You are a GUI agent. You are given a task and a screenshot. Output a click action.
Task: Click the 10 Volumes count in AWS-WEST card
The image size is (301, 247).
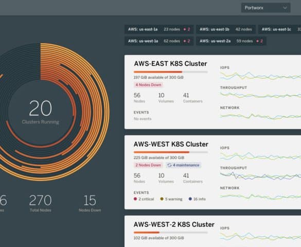tap(166, 178)
